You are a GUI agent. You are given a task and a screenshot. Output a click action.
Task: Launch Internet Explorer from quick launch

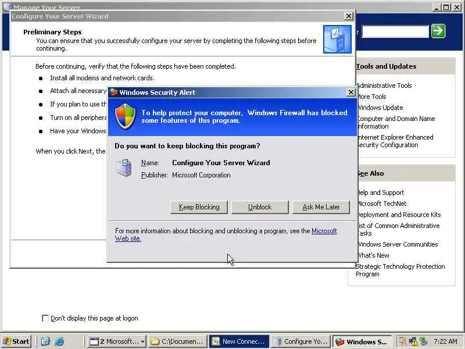click(x=59, y=341)
